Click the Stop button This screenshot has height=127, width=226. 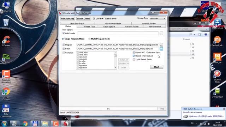coord(162,109)
